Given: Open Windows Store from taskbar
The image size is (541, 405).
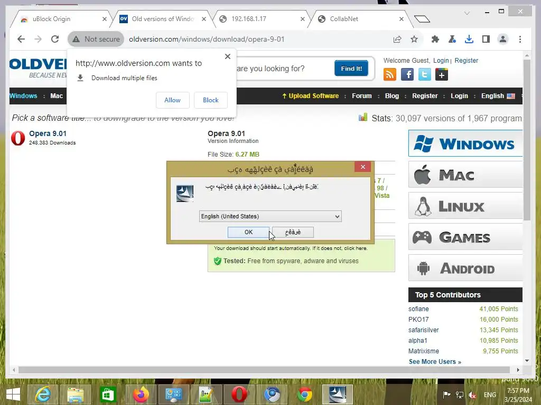Looking at the screenshot, I should (x=108, y=394).
